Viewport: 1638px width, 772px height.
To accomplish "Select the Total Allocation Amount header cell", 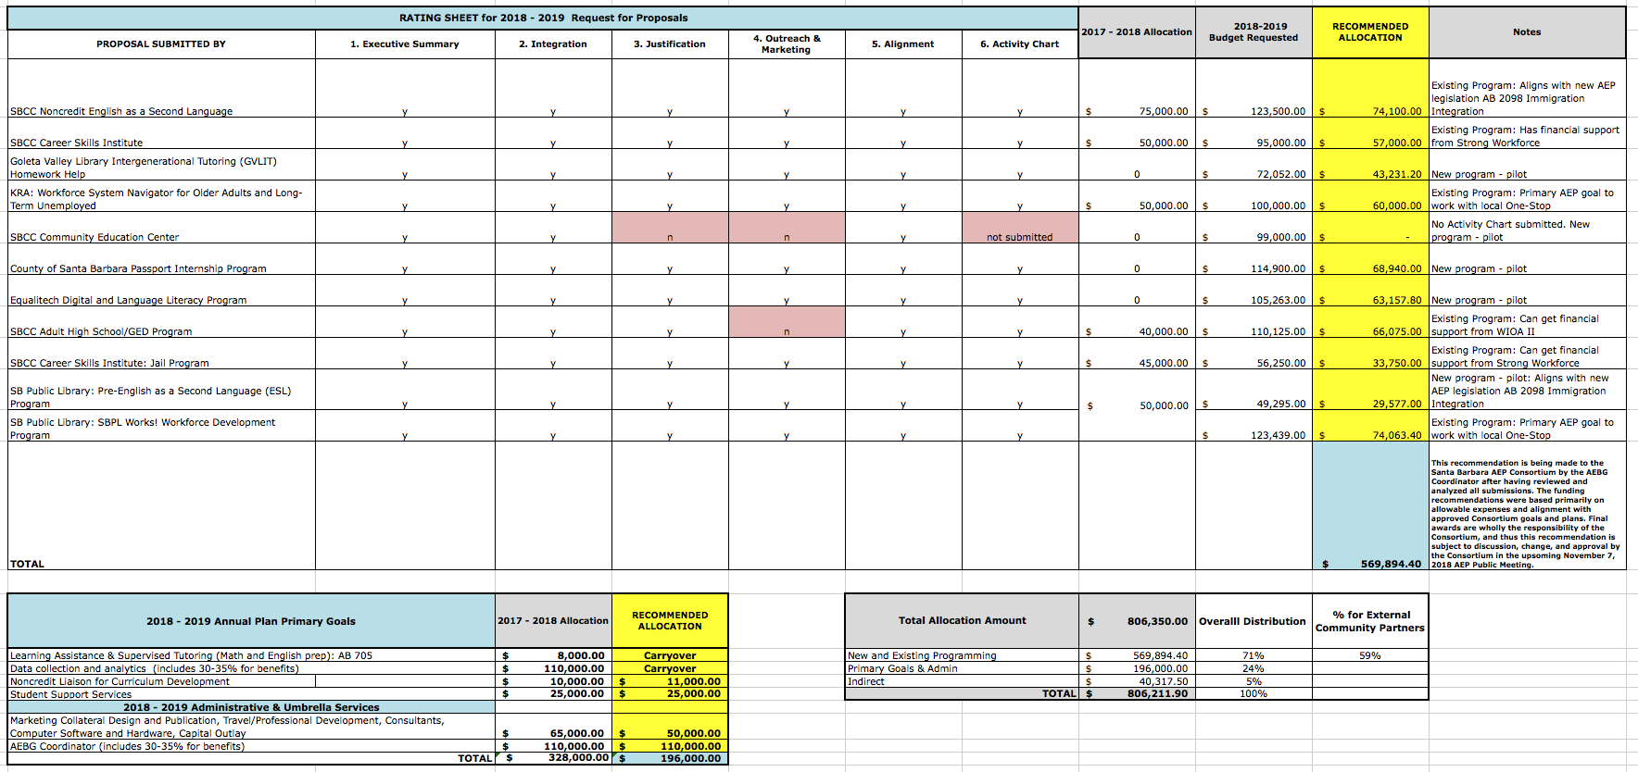I will [962, 620].
